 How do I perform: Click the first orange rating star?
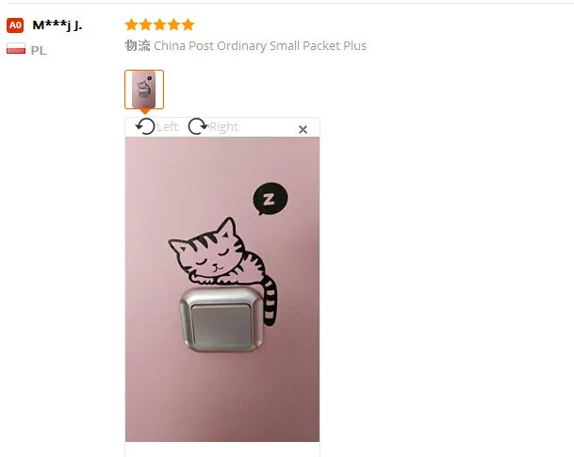click(x=131, y=24)
